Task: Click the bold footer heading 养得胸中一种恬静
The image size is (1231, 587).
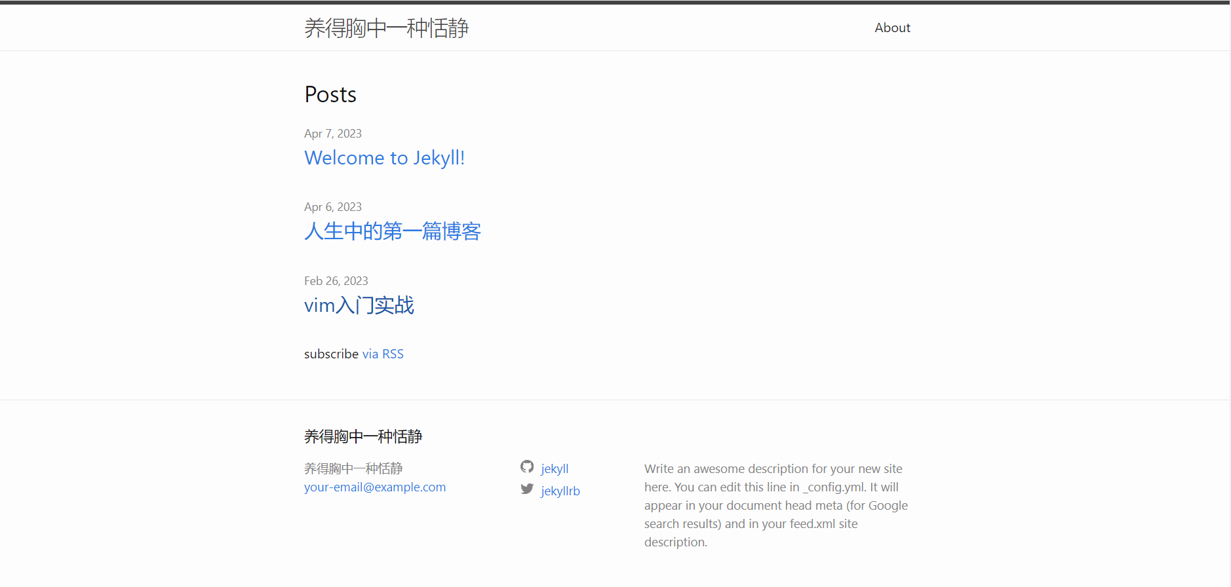Action: [x=362, y=436]
